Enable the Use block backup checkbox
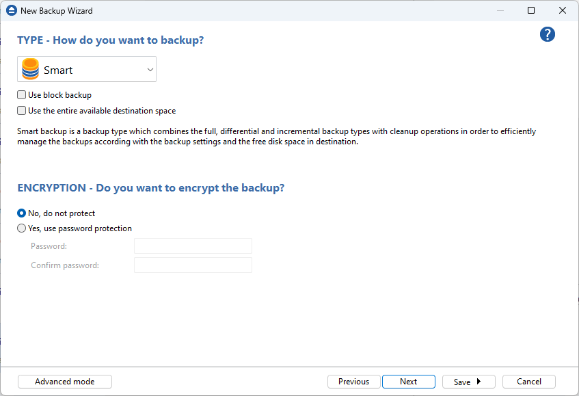The height and width of the screenshot is (396, 579). click(22, 95)
